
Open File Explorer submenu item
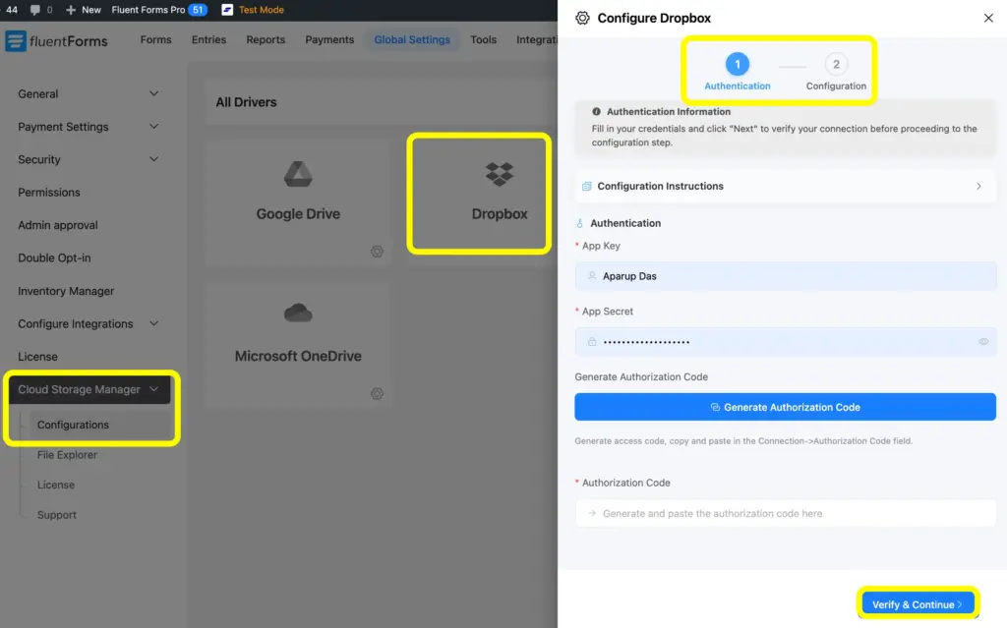tap(67, 455)
